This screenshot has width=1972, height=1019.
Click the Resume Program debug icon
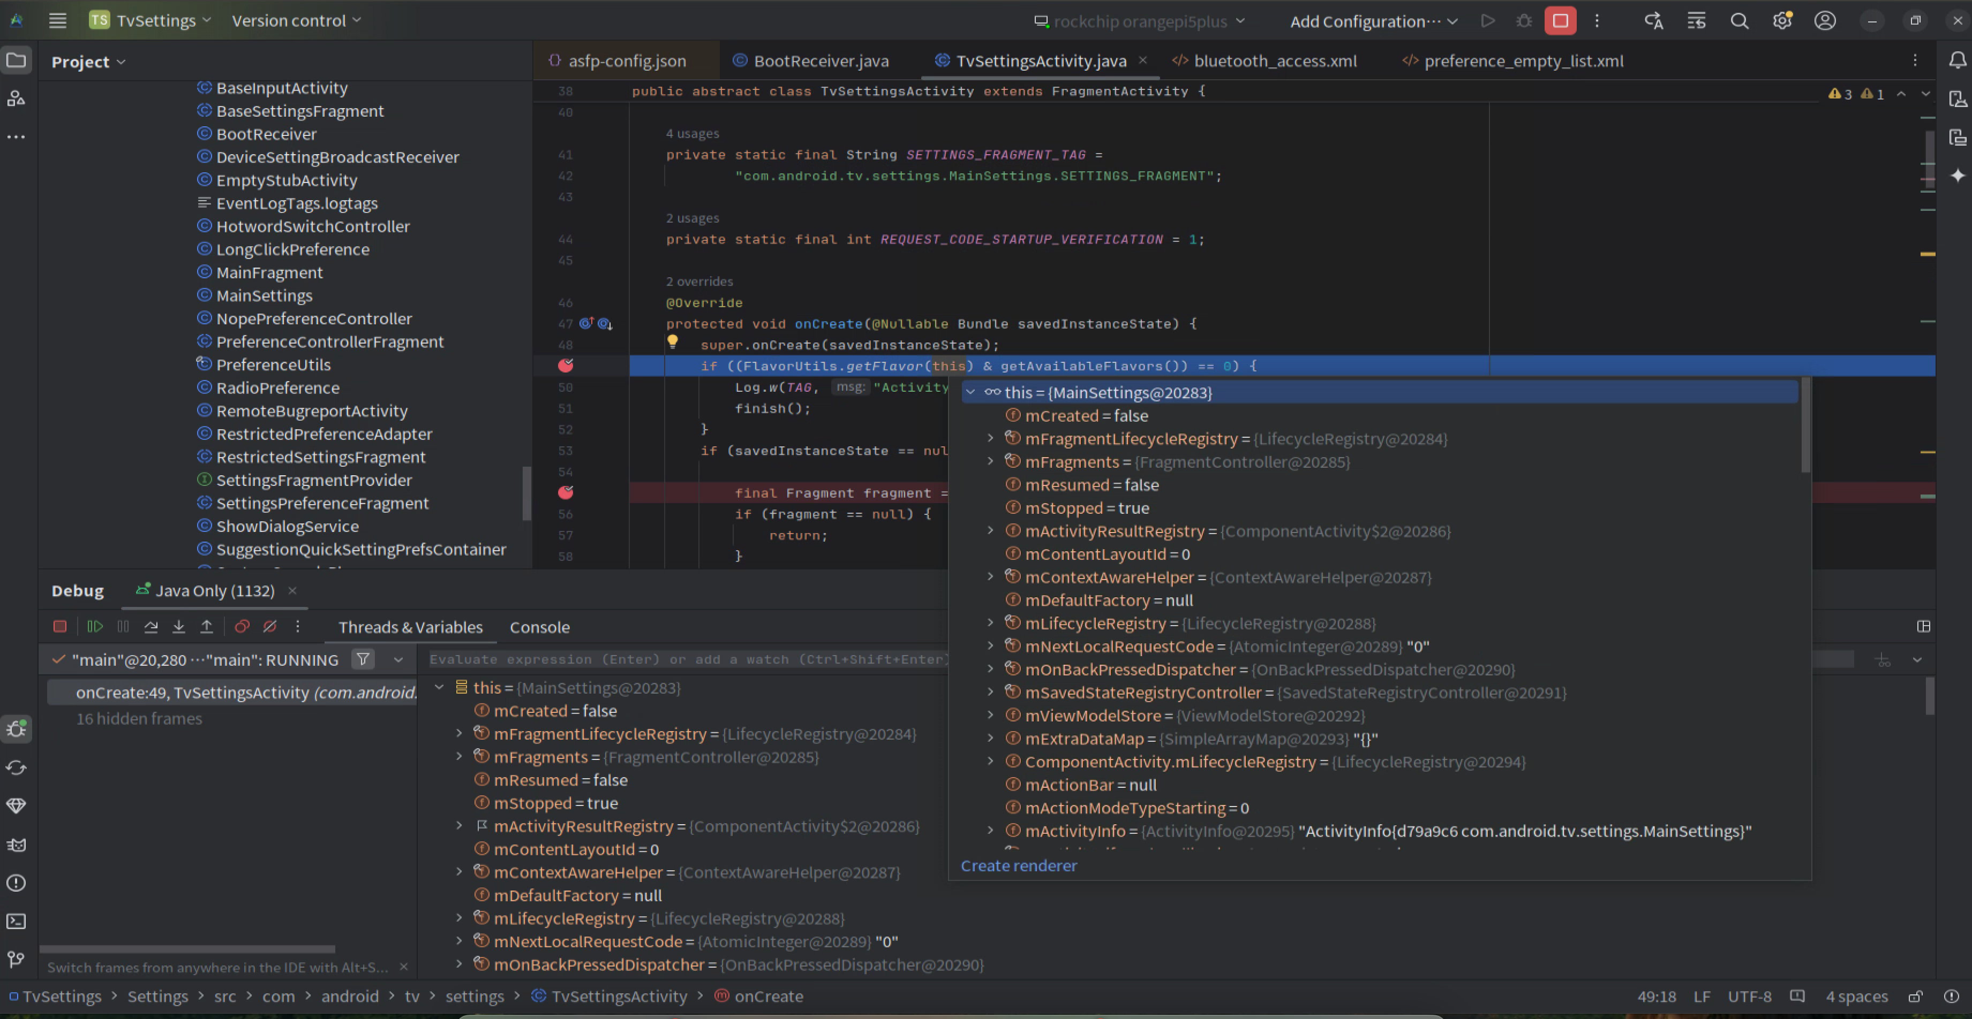[x=95, y=627]
